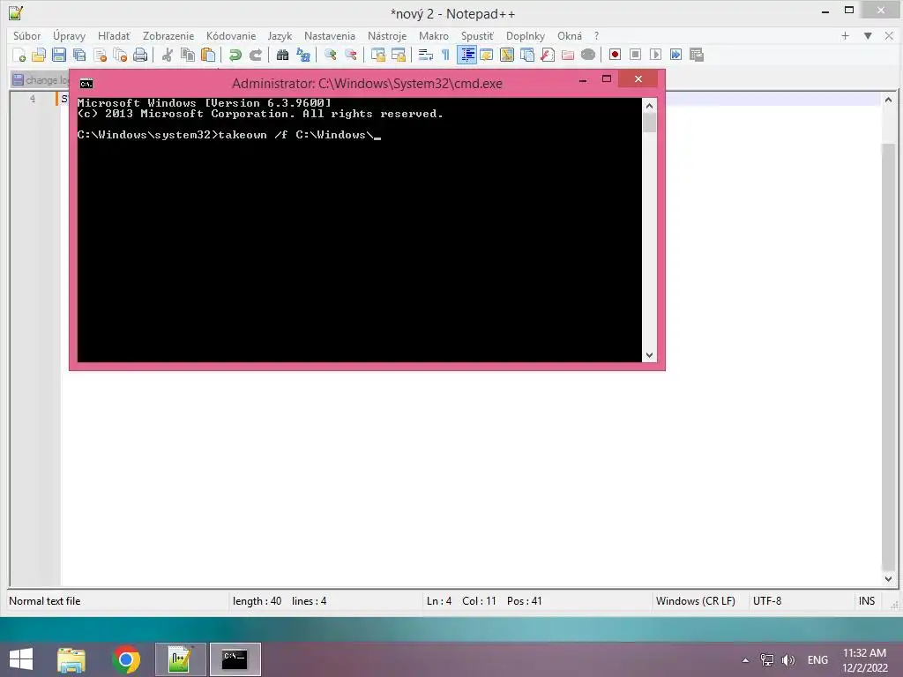Viewport: 903px width, 677px height.
Task: Open the Nastavenia menu
Action: pos(330,35)
